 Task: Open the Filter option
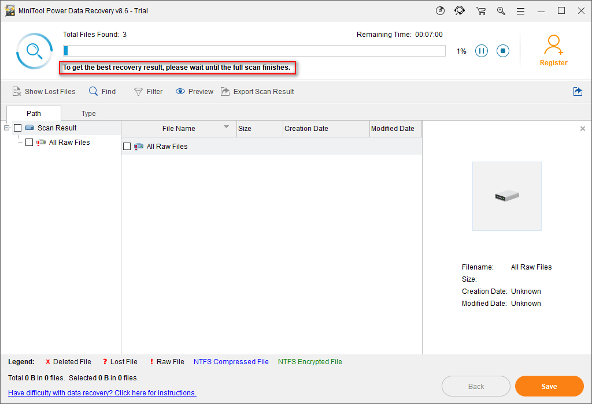(148, 91)
